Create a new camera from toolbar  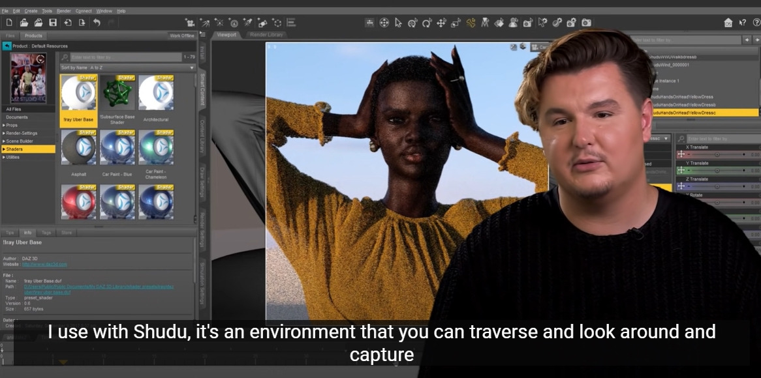(x=190, y=23)
